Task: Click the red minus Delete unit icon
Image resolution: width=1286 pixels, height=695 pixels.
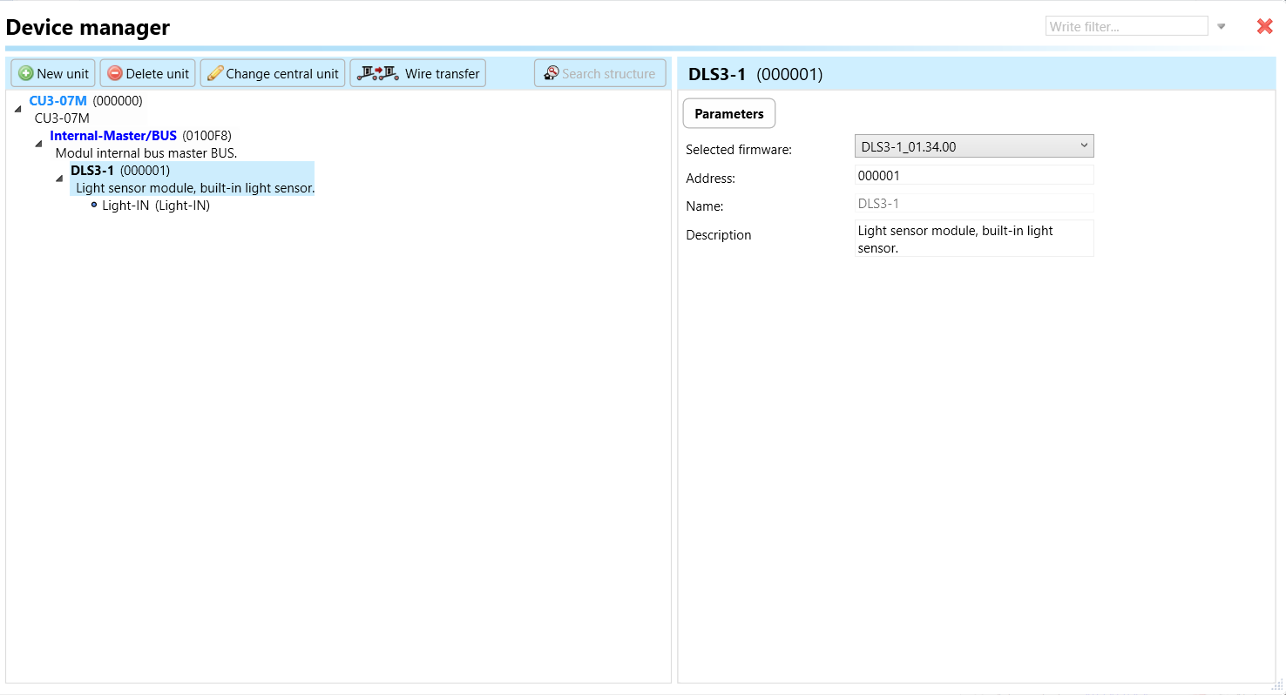Action: pyautogui.click(x=115, y=74)
